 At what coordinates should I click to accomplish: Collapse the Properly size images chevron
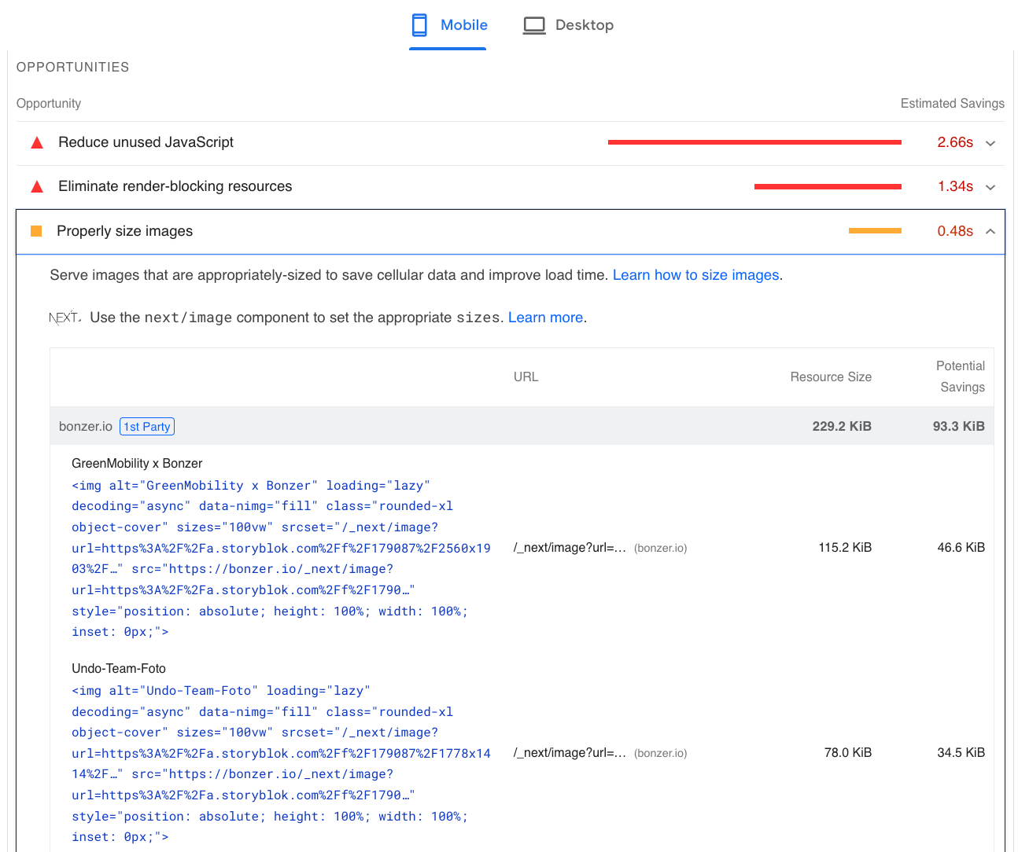990,231
